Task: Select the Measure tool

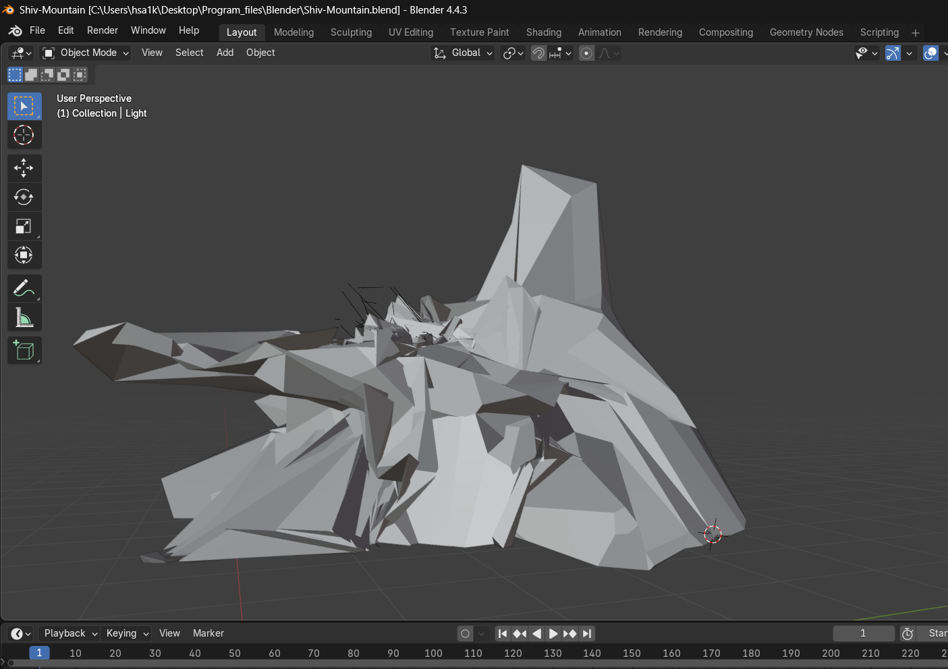Action: click(24, 318)
